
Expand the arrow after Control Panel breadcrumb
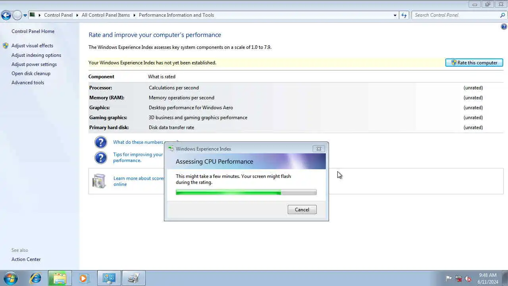click(77, 15)
